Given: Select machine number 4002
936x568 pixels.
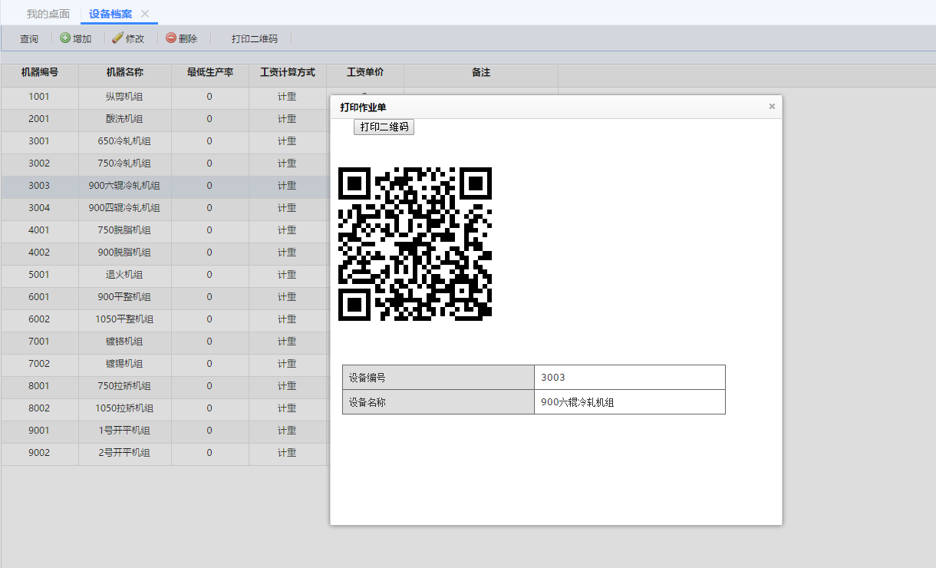Looking at the screenshot, I should 39,253.
